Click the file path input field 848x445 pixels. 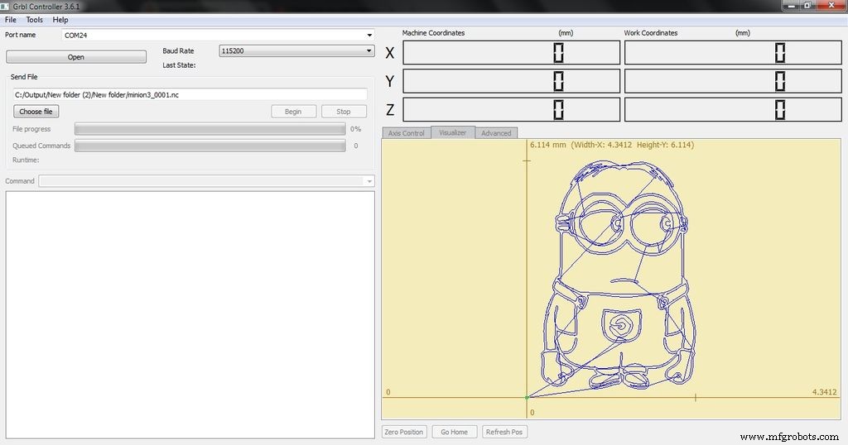(190, 95)
